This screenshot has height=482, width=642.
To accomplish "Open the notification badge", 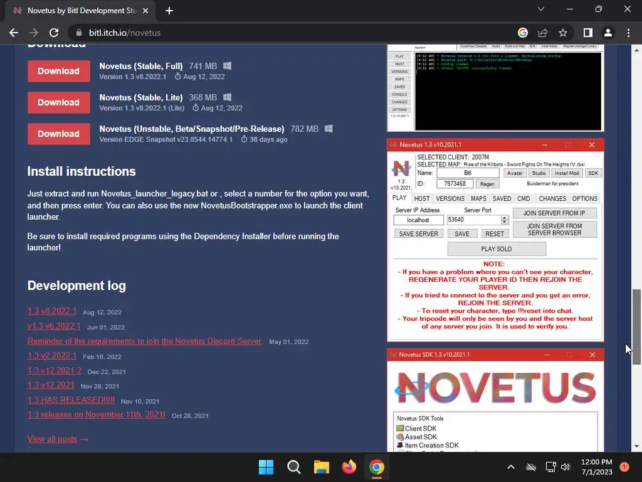I will 624,467.
